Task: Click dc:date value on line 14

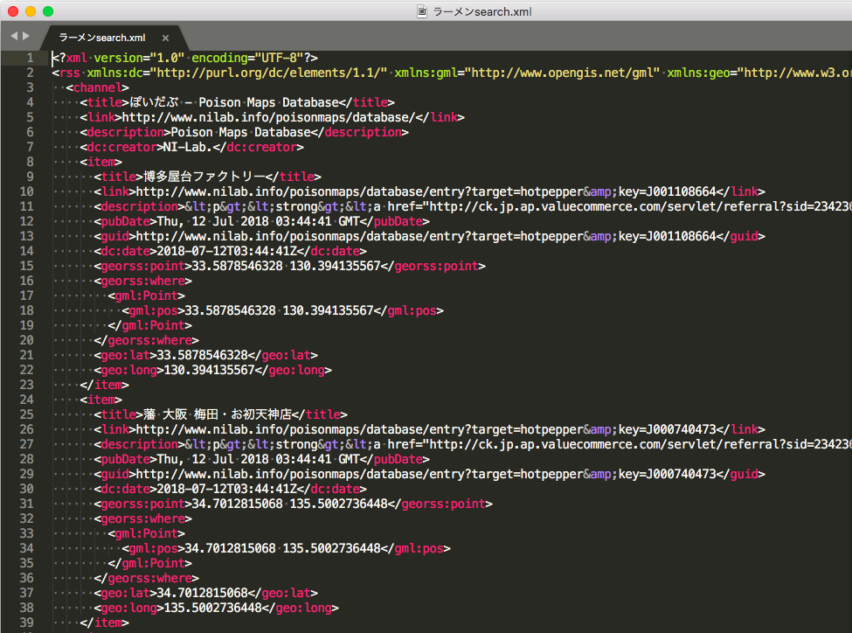Action: (227, 251)
